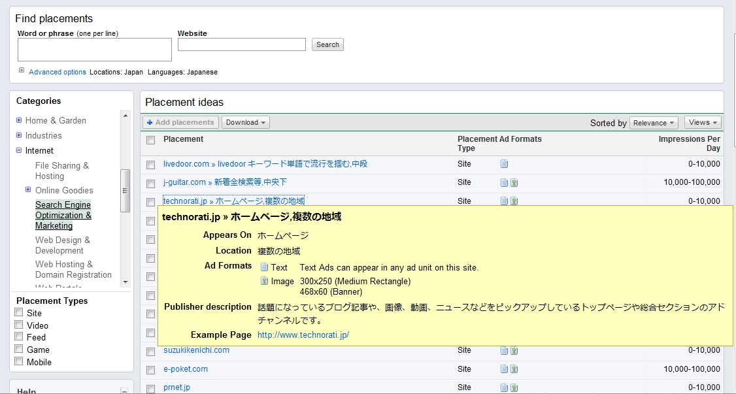This screenshot has height=394, width=736.
Task: Enable the Feed placement type checkbox
Action: pyautogui.click(x=19, y=337)
